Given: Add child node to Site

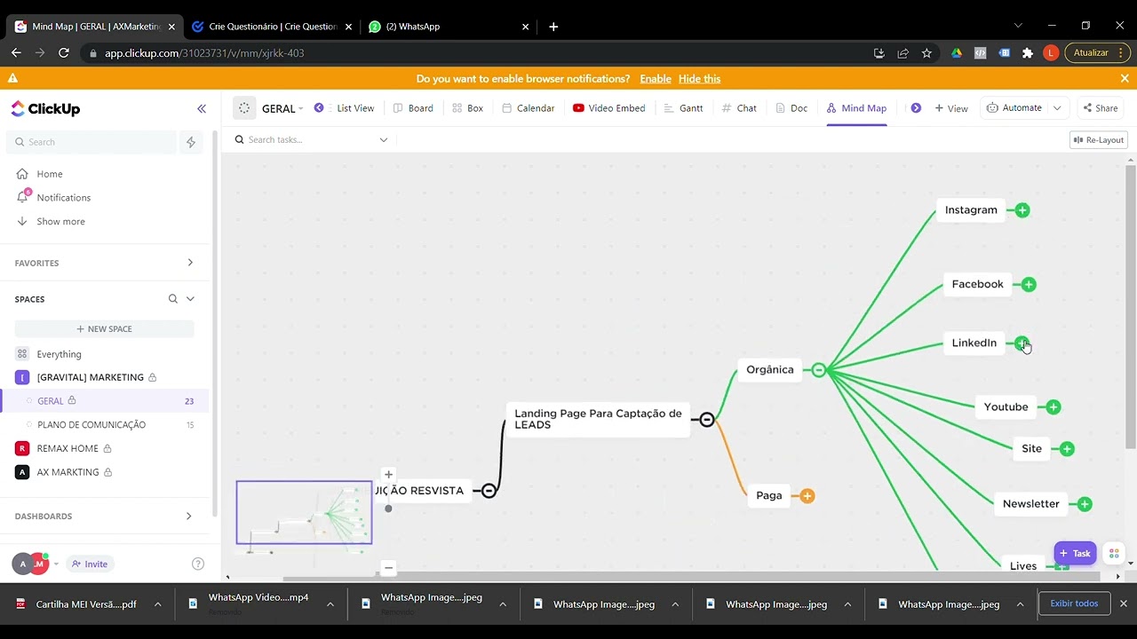Looking at the screenshot, I should point(1067,449).
